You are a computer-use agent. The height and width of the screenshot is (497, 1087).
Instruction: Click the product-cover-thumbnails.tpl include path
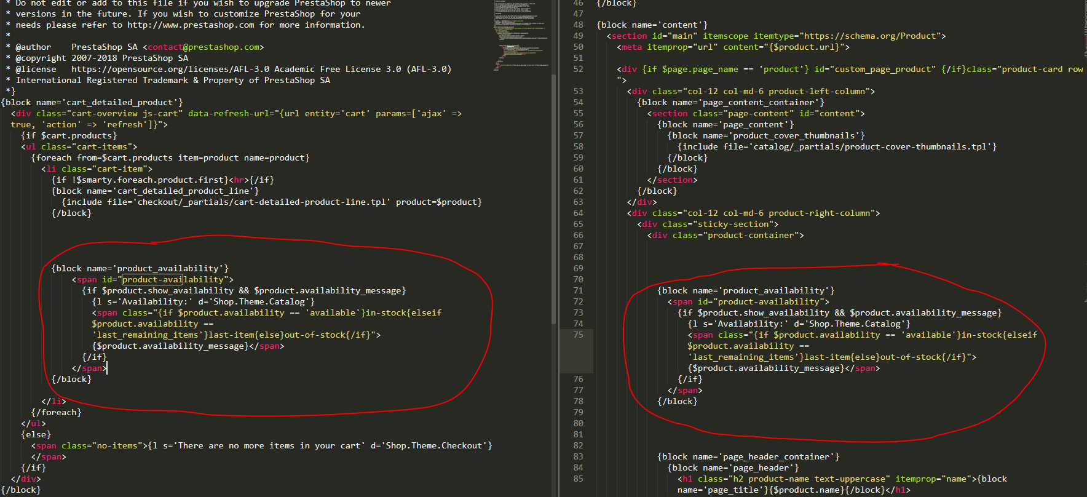click(868, 147)
